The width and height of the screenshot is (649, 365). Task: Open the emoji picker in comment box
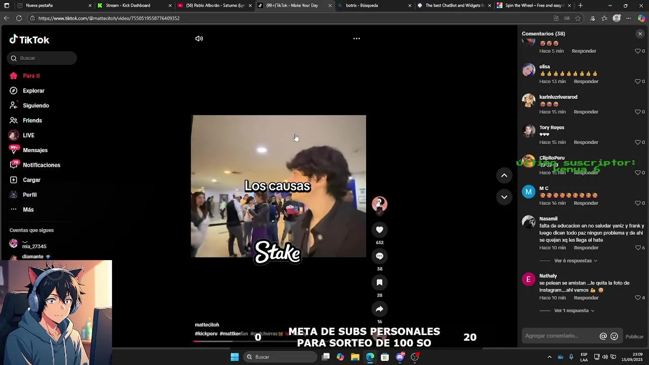614,336
